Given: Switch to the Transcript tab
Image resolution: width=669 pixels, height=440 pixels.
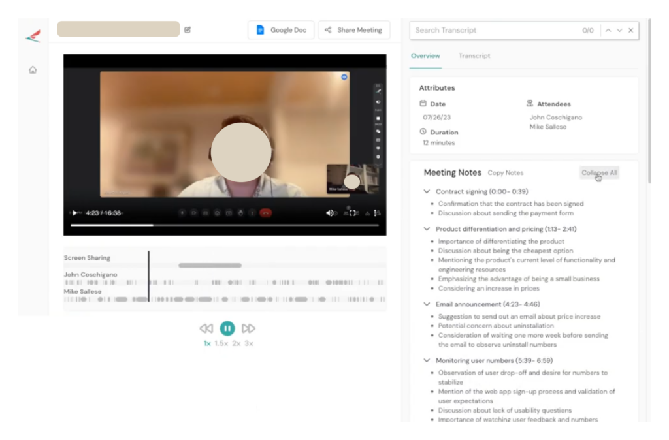Looking at the screenshot, I should 474,56.
